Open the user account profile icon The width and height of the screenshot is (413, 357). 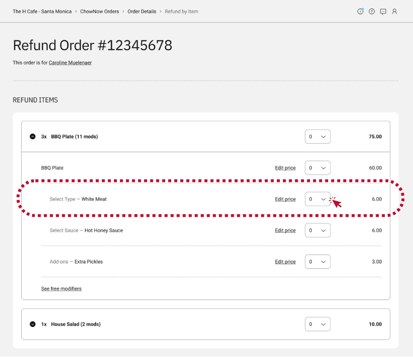394,11
